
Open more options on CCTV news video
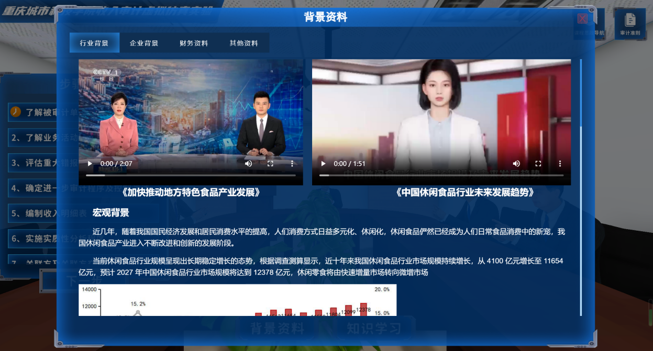point(292,164)
